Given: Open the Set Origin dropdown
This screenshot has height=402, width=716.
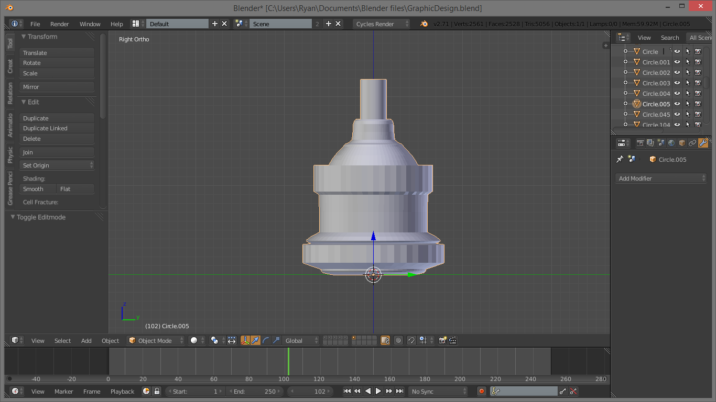Looking at the screenshot, I should tap(57, 165).
